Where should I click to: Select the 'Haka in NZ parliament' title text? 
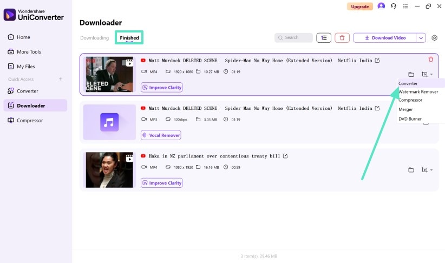(214, 156)
